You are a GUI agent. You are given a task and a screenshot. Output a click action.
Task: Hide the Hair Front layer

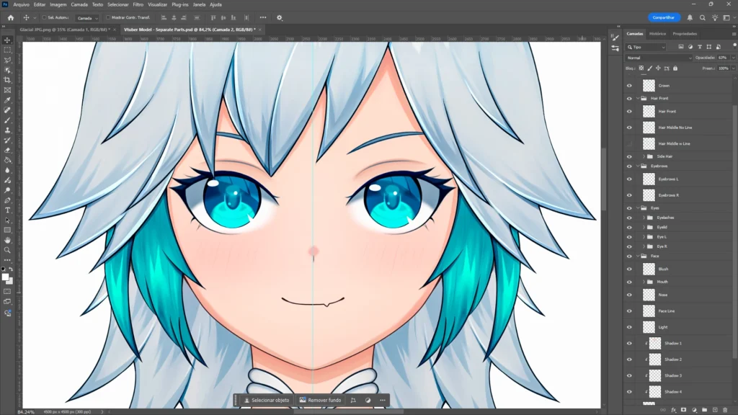628,111
